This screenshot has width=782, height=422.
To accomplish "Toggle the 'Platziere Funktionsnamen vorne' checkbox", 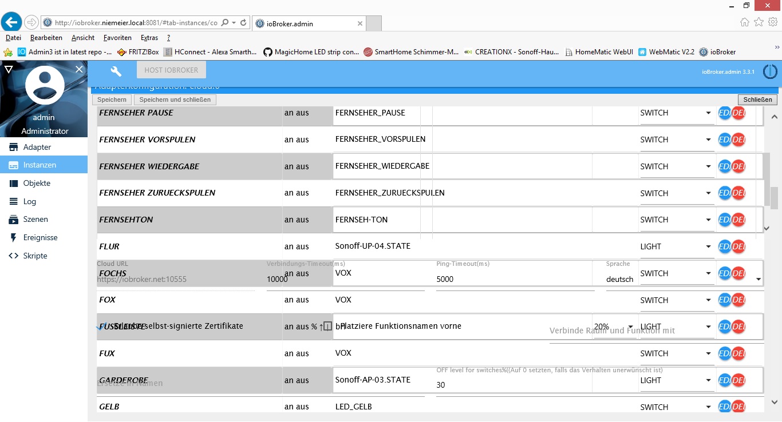I will point(327,327).
